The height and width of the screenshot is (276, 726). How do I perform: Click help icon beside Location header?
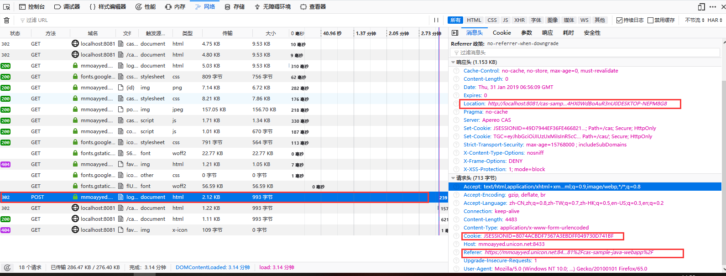(x=456, y=104)
